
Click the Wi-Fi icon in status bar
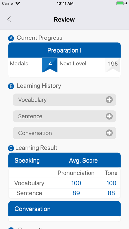click(x=18, y=3)
